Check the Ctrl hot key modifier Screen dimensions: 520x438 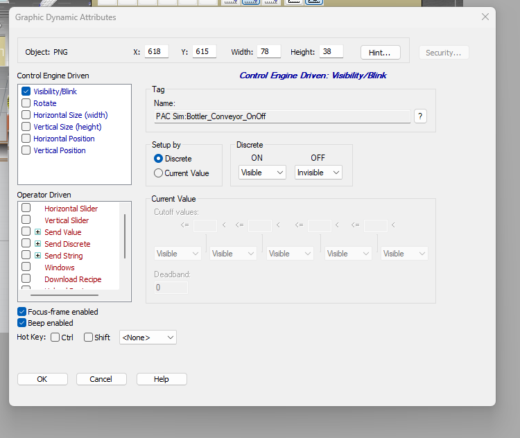point(55,338)
